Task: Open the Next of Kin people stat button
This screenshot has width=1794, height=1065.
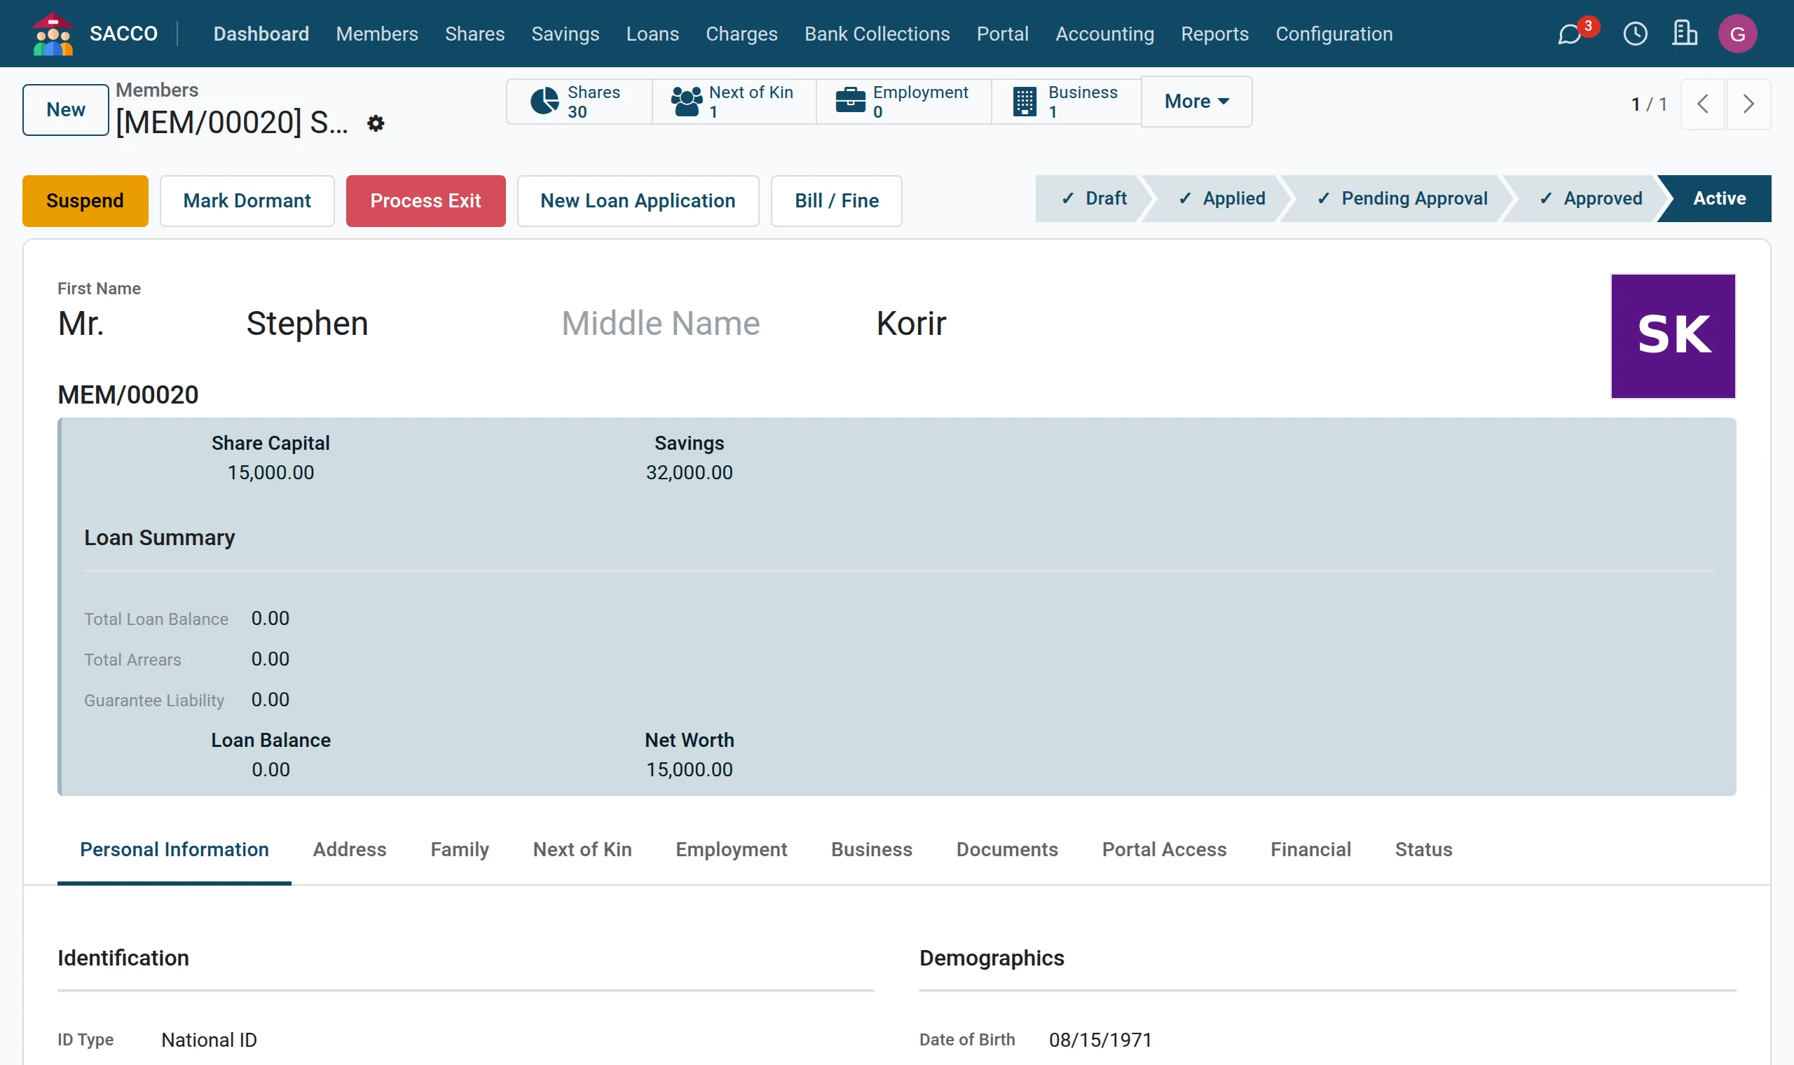Action: coord(734,102)
